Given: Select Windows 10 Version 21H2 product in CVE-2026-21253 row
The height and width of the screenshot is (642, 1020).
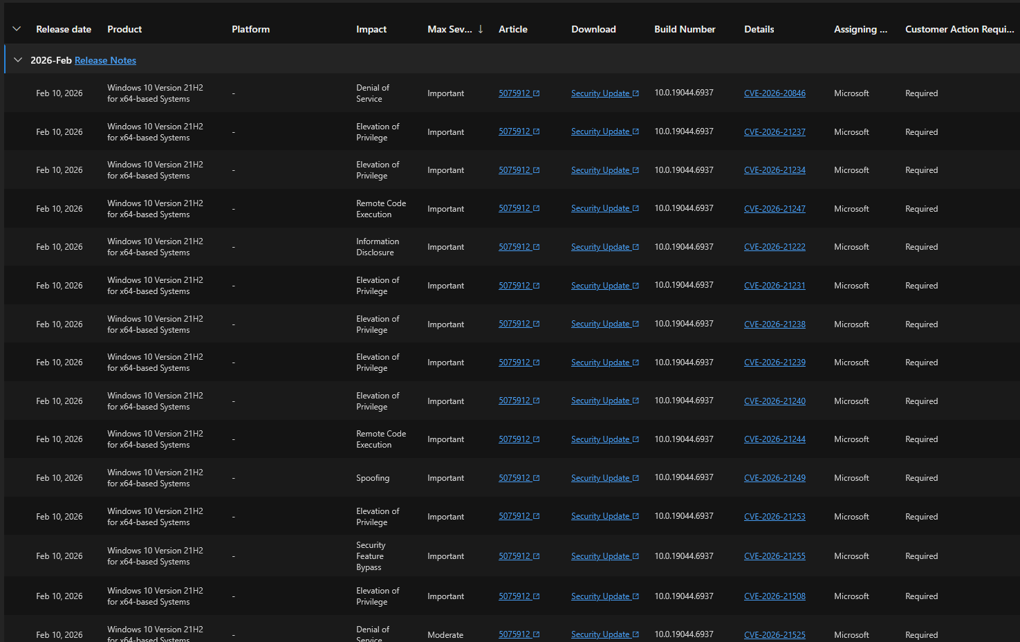Looking at the screenshot, I should pos(155,517).
